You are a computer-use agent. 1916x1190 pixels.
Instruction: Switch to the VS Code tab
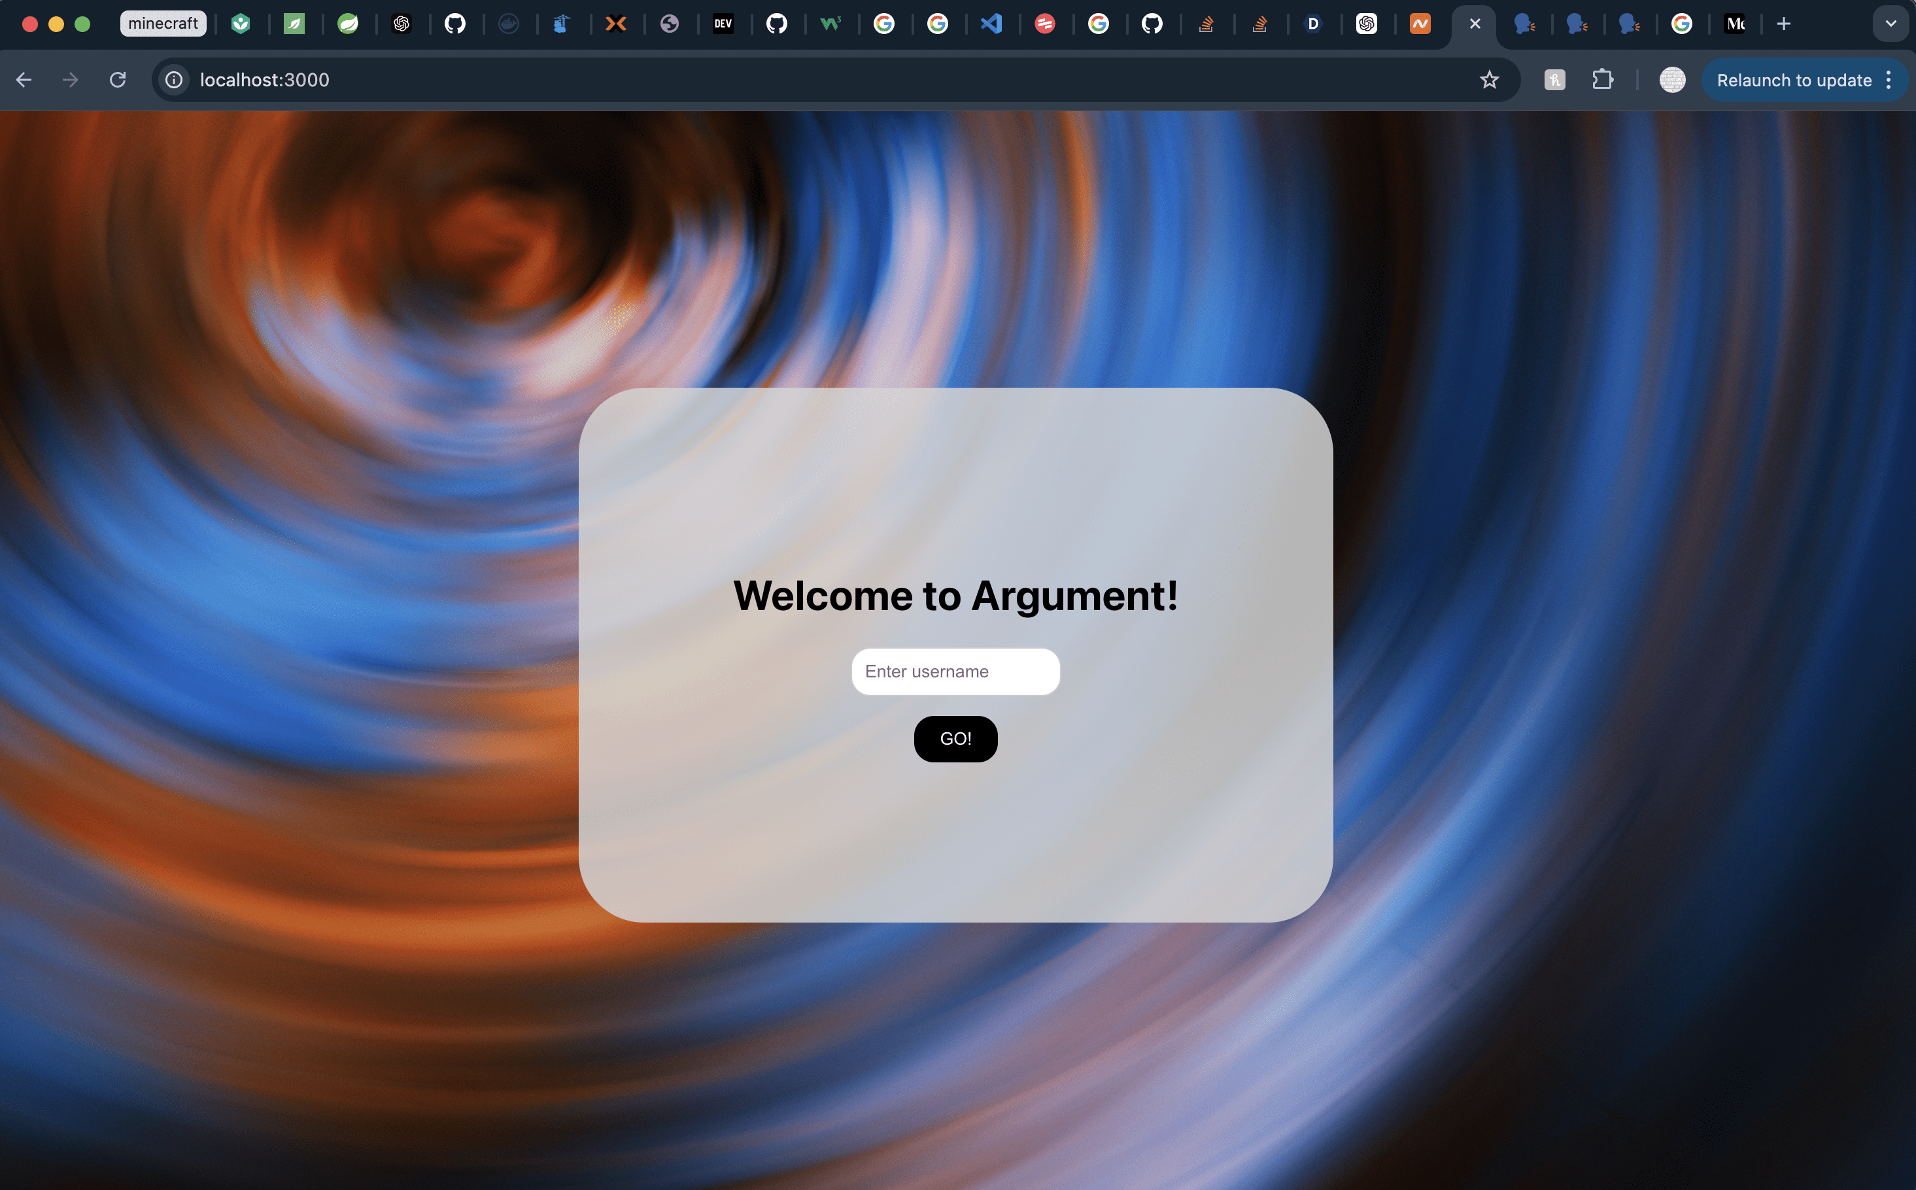tap(991, 24)
